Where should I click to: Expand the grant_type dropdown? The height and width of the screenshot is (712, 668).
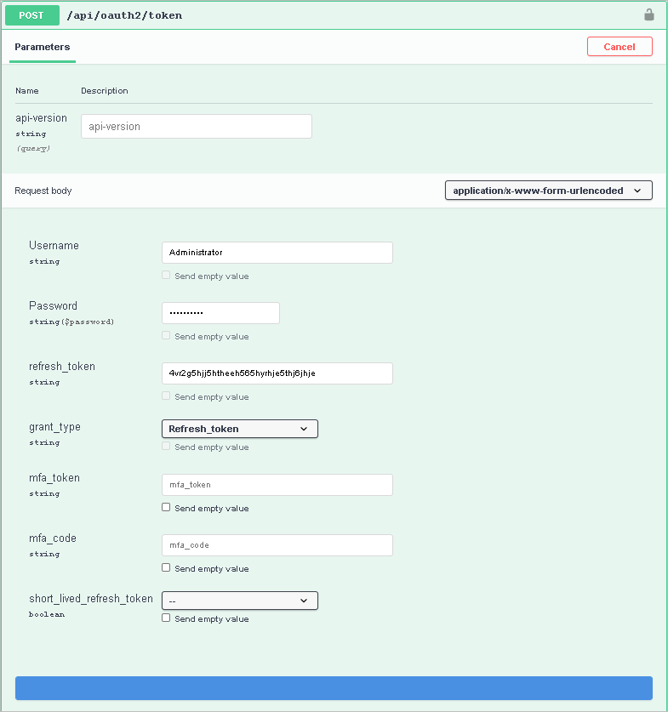click(x=240, y=429)
